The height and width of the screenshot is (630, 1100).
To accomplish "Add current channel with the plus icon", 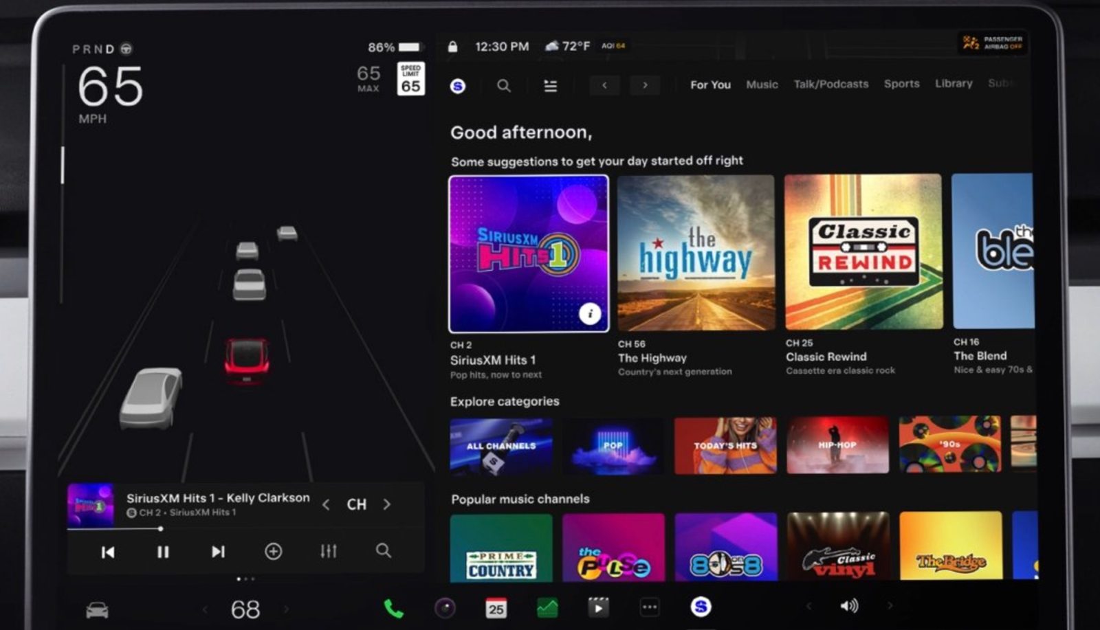I will [x=274, y=551].
